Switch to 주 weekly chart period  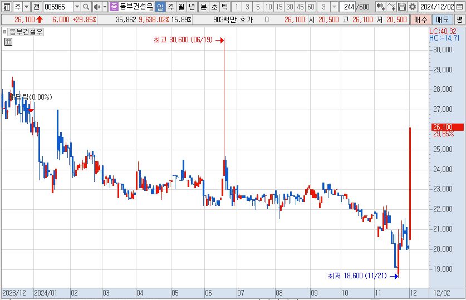point(171,7)
